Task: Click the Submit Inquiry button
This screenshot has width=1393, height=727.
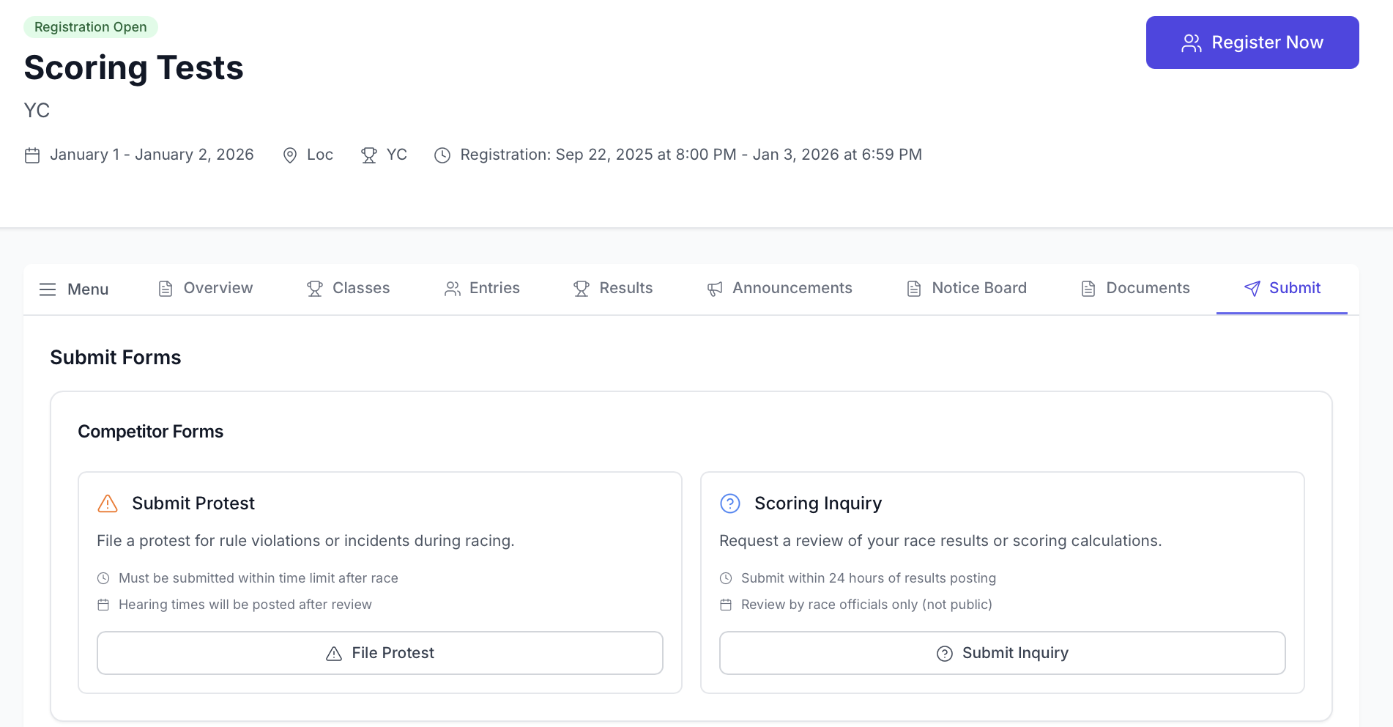Action: click(x=1002, y=652)
